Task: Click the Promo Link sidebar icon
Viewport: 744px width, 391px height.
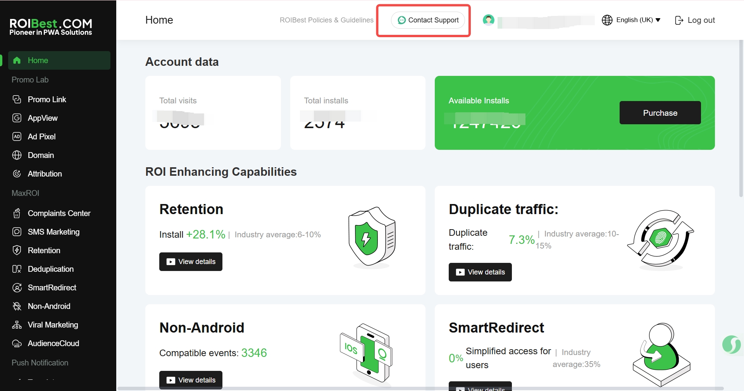Action: (x=17, y=99)
